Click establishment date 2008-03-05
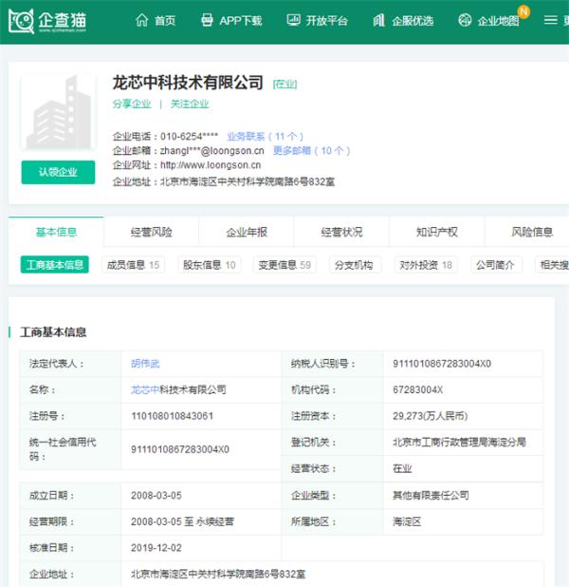569x587 pixels. pos(156,495)
